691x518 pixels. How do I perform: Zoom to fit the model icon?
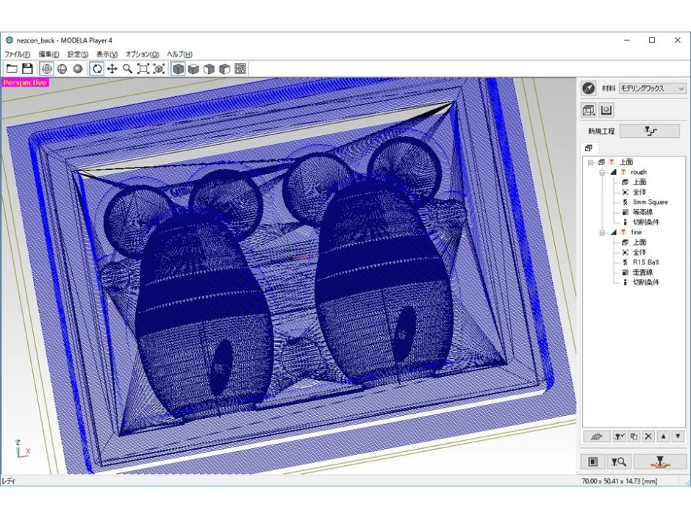[159, 69]
